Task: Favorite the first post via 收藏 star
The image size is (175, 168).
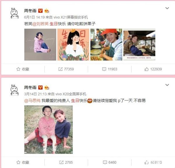Action: pos(23,69)
